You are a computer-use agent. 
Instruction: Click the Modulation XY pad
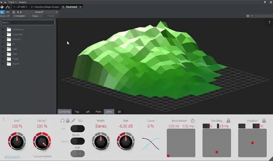point(181,143)
